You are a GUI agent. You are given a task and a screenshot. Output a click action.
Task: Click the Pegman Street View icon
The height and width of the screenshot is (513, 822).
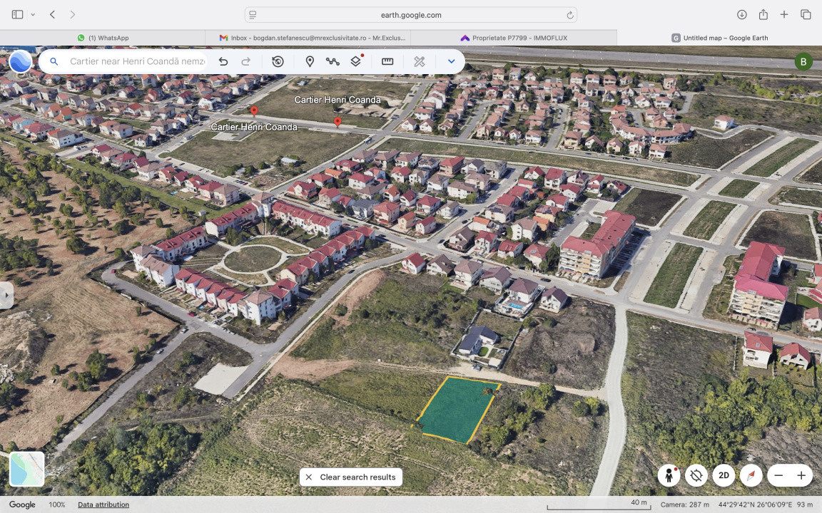[x=669, y=475]
